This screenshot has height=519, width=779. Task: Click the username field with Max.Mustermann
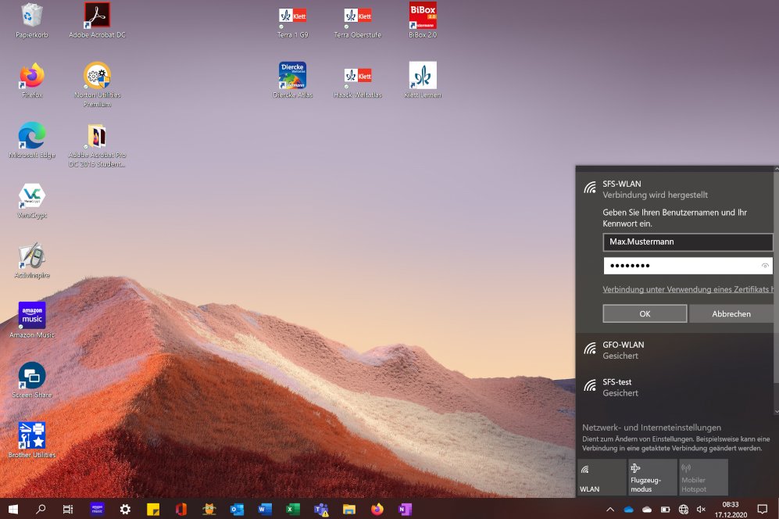688,242
